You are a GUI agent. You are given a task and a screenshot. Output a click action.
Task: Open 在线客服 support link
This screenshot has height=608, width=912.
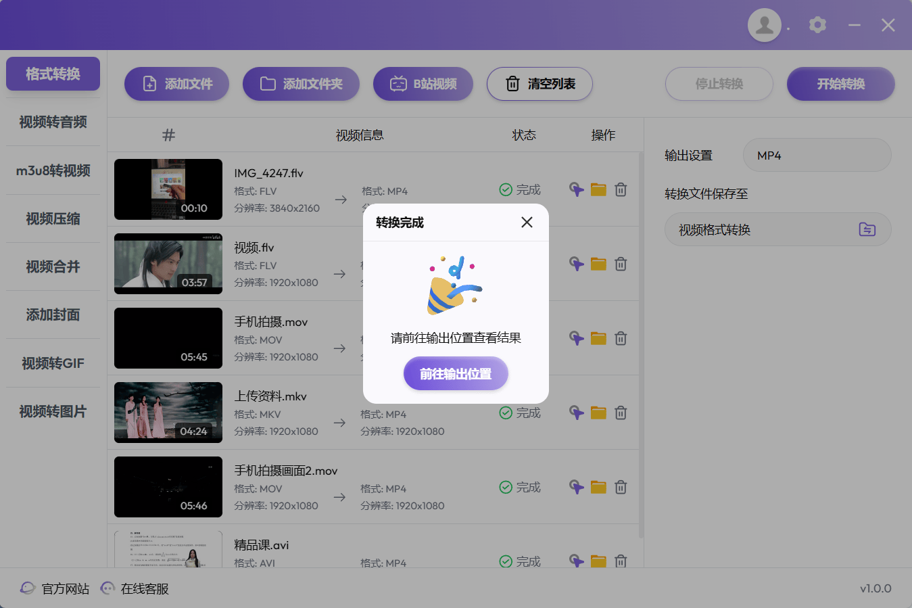pyautogui.click(x=135, y=589)
